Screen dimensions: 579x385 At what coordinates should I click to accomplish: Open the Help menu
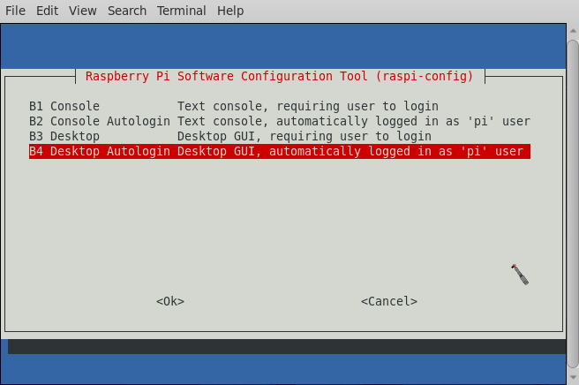(230, 11)
